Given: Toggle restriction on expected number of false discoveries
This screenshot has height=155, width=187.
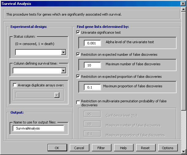Looking at the screenshot, I should pos(78,55).
